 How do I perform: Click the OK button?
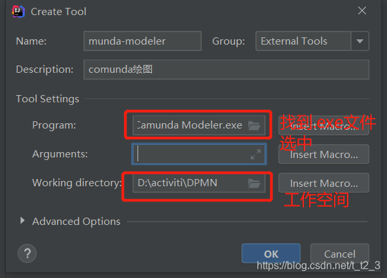[271, 254]
